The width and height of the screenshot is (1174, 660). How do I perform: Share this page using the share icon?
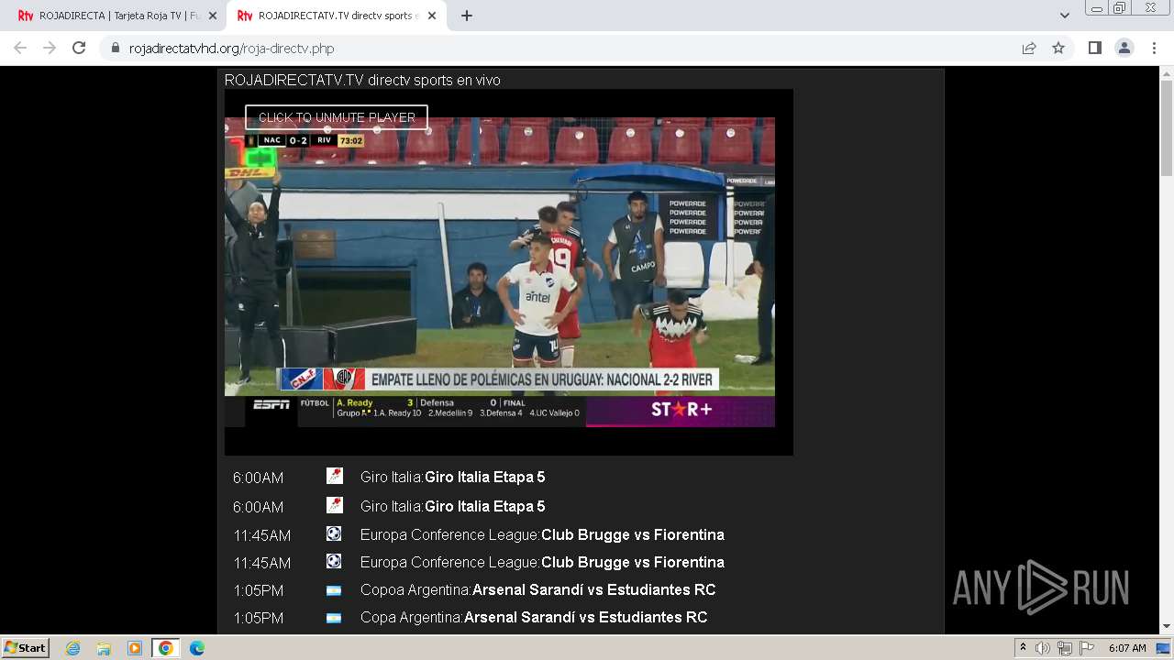click(1029, 48)
